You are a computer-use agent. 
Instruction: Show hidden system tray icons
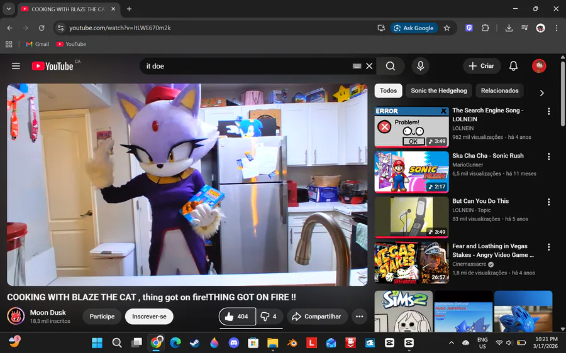coord(451,342)
